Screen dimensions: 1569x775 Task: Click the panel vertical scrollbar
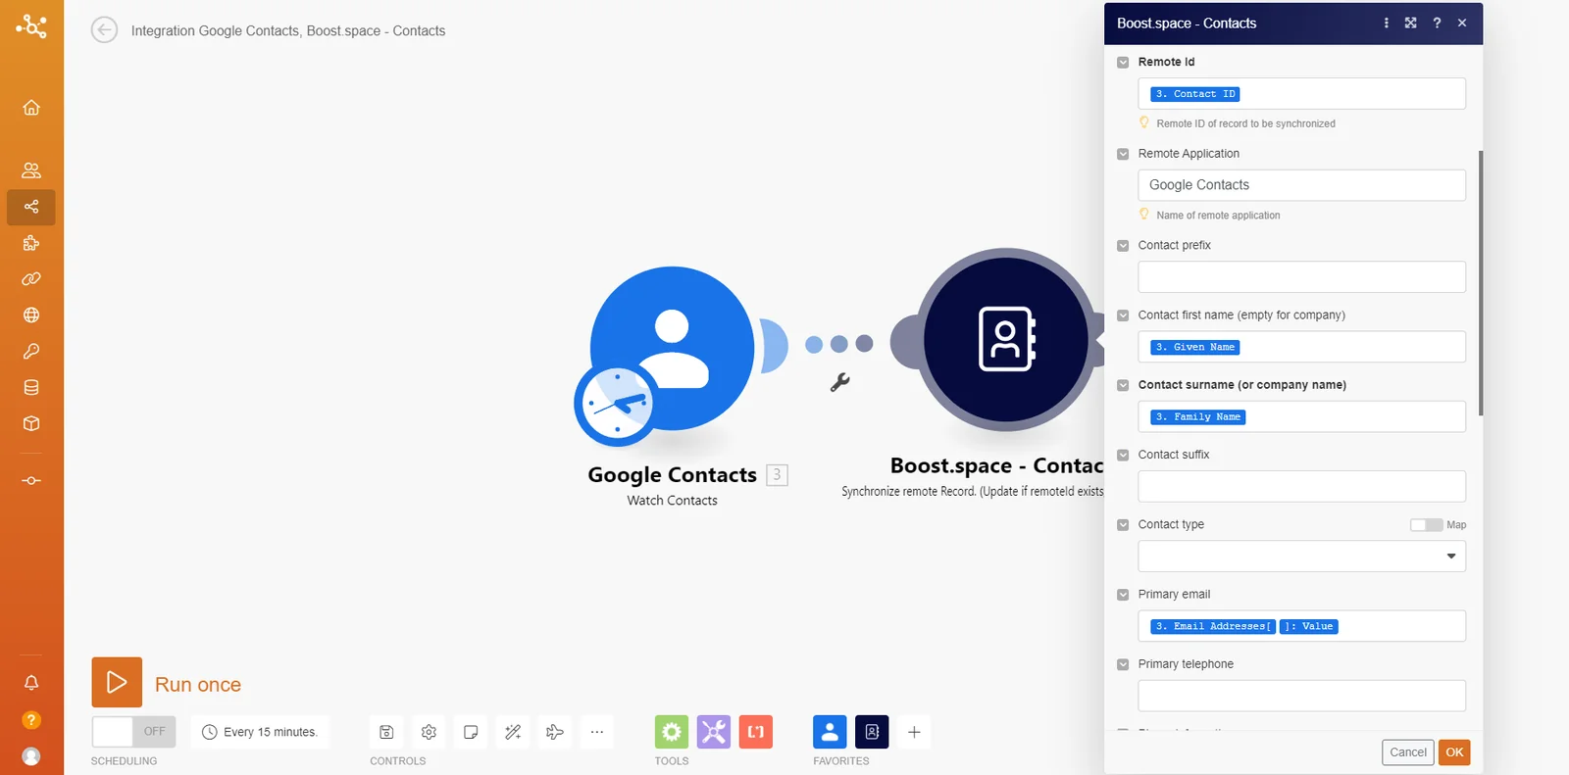(x=1481, y=283)
